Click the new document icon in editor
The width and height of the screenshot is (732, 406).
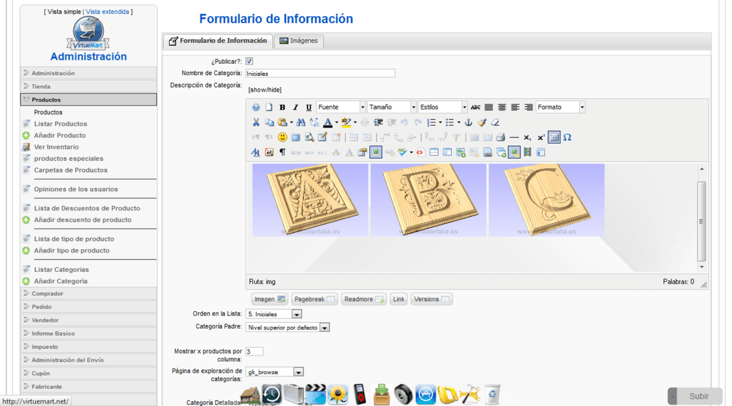[x=269, y=107]
